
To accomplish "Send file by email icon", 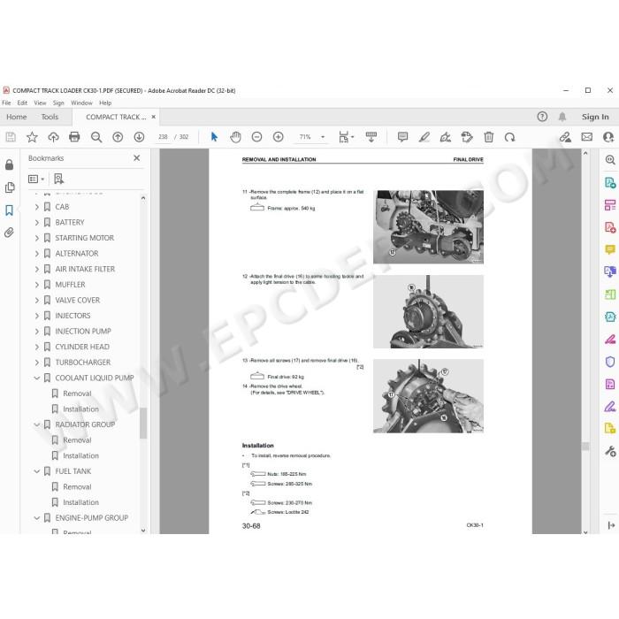I will [x=587, y=137].
